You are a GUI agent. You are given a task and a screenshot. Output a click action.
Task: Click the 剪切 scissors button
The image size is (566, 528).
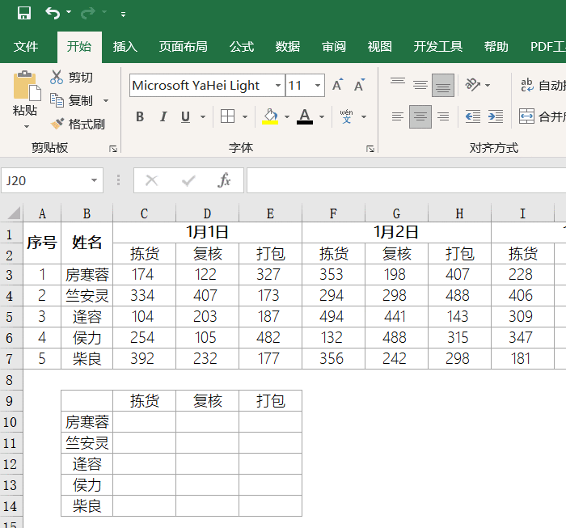pyautogui.click(x=72, y=78)
